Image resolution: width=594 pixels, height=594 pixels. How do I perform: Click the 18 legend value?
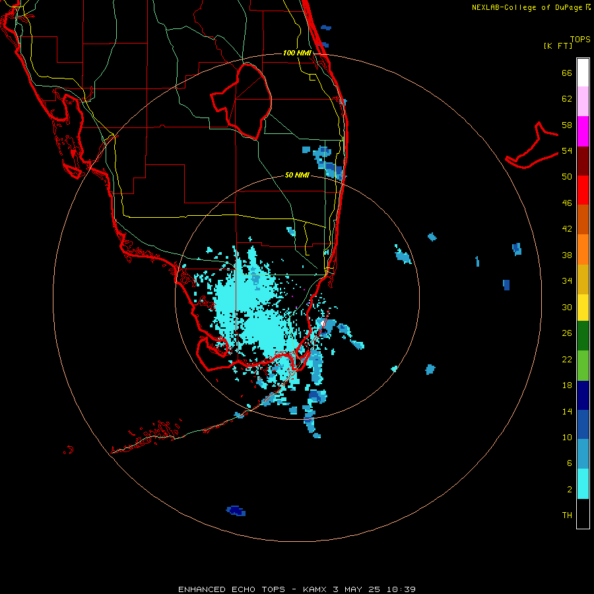click(x=567, y=385)
